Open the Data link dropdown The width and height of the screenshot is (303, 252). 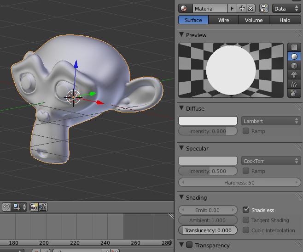pos(286,8)
